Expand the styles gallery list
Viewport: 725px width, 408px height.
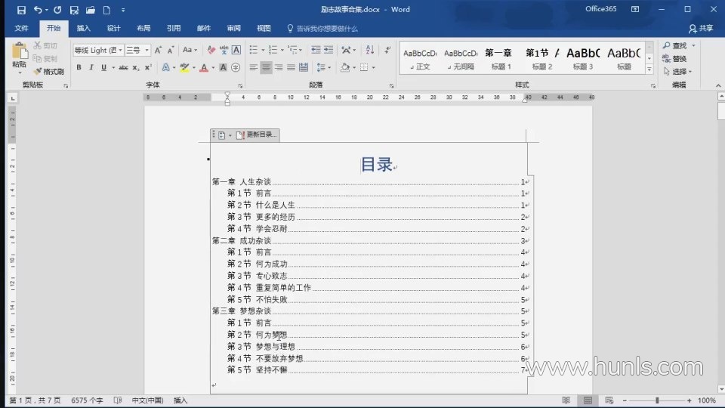649,70
